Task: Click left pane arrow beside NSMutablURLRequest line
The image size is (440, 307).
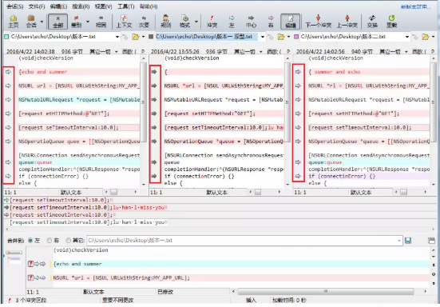Action: [8, 99]
